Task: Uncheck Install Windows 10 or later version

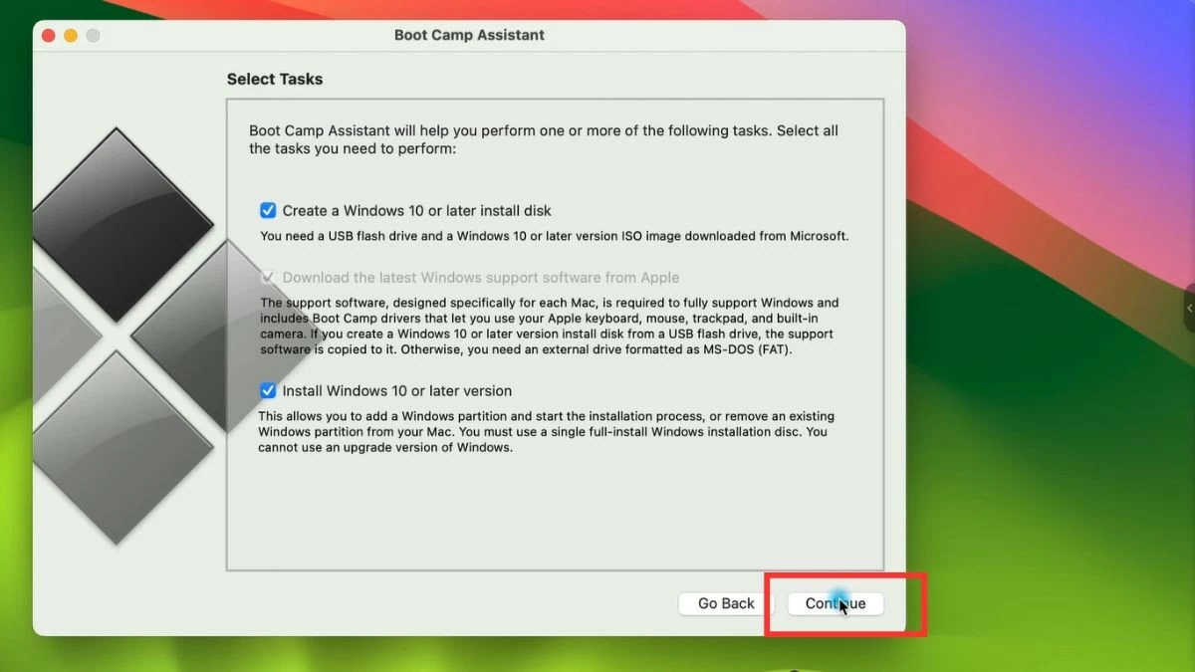Action: [x=268, y=390]
